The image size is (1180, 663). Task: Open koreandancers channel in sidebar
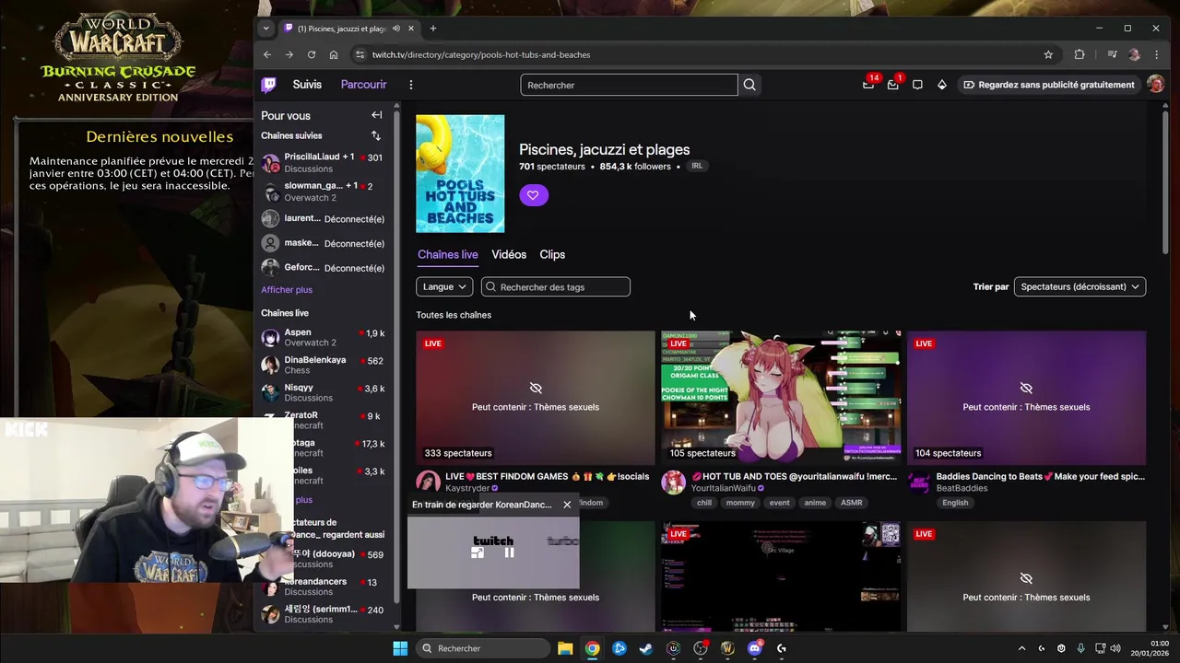pos(322,587)
